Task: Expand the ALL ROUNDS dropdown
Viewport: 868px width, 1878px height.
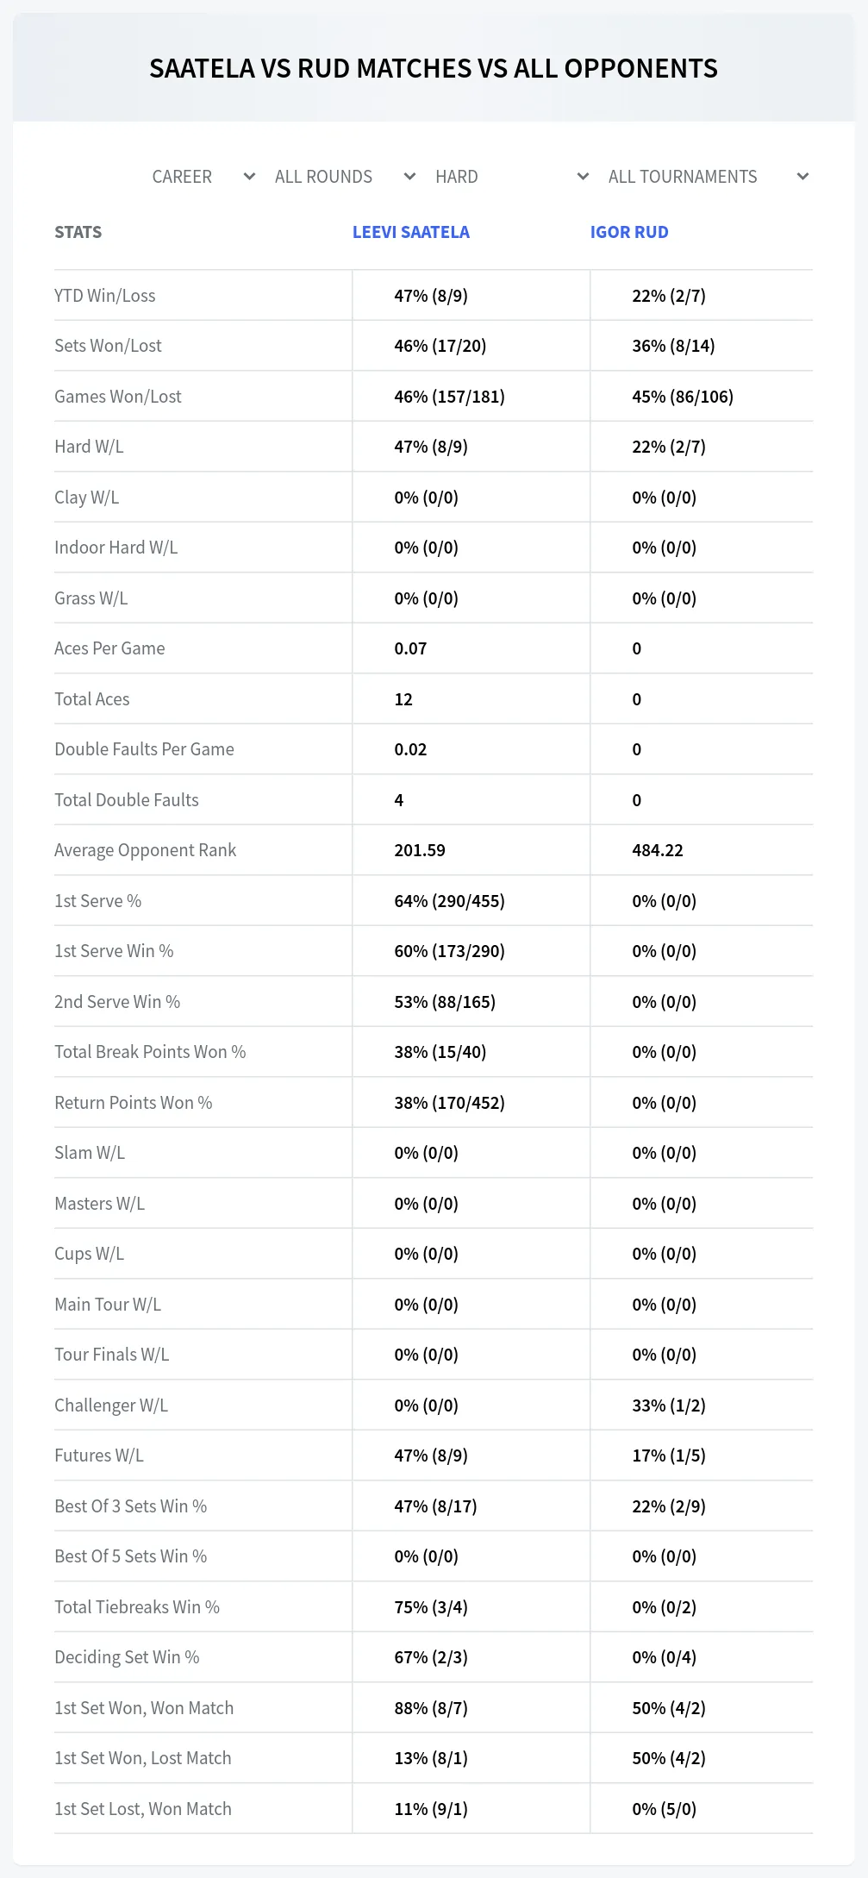Action: tap(345, 177)
